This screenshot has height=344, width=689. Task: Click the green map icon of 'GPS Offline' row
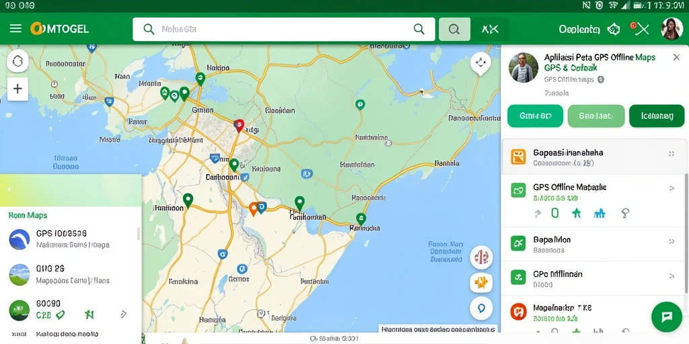tap(518, 190)
